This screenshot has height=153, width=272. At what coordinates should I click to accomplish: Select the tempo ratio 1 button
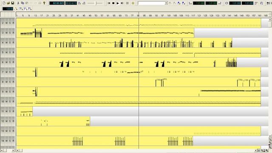(x=21, y=8)
